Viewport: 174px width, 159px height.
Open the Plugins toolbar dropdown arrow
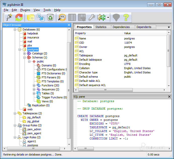click(108, 17)
